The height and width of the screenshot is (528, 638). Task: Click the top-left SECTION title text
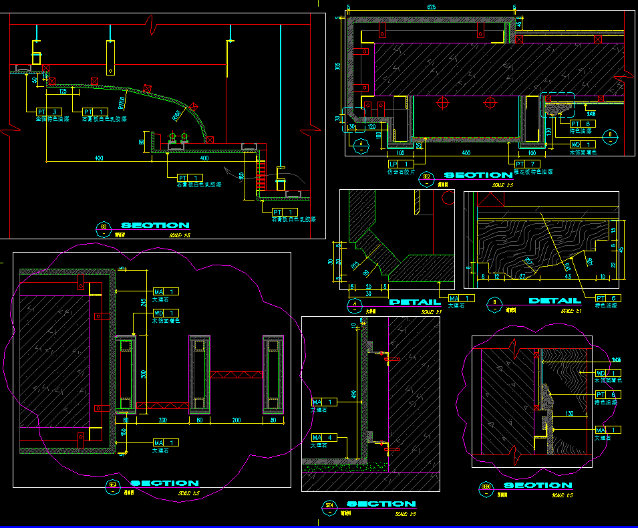click(155, 226)
